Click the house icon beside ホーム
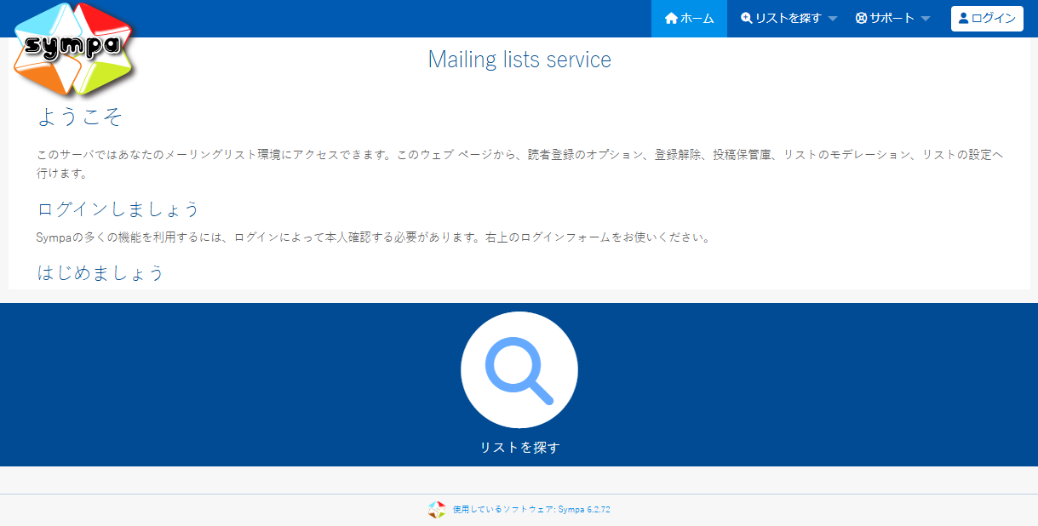 click(671, 19)
